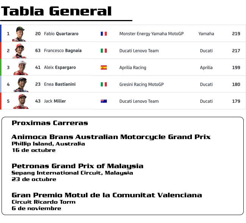Click the Francesco Bagnaia name link
246x223 pixels.
pos(63,51)
